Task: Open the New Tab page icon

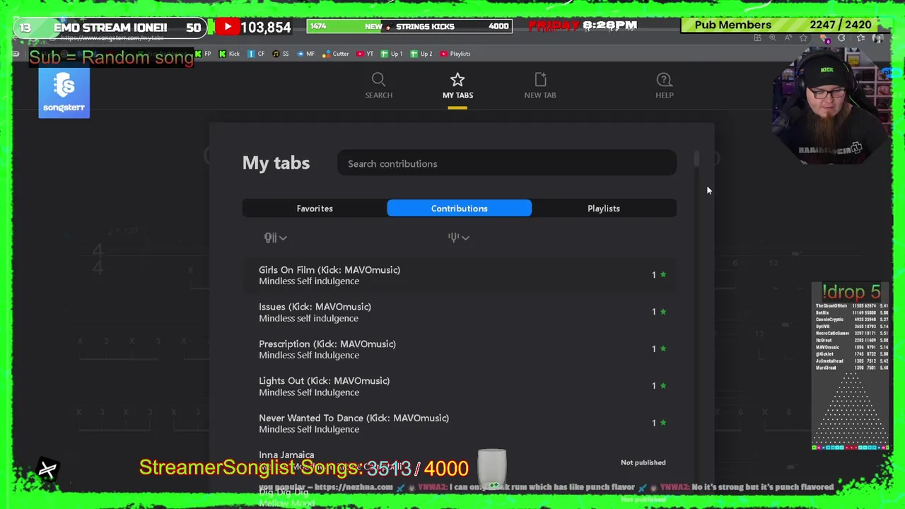Action: pos(540,79)
